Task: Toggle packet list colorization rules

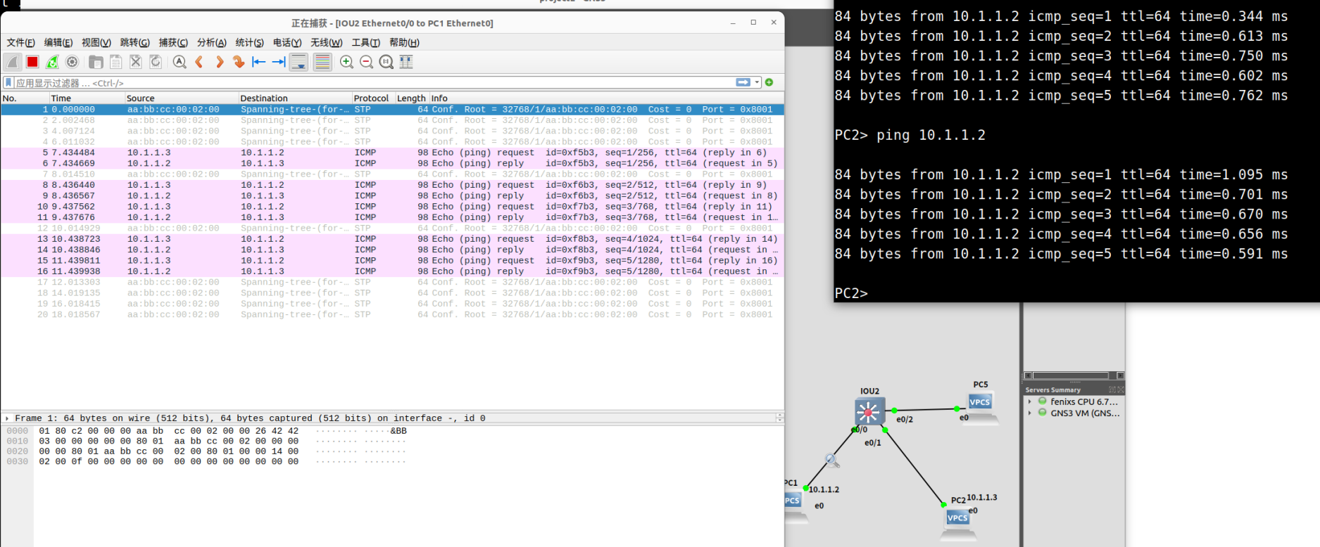Action: [322, 62]
